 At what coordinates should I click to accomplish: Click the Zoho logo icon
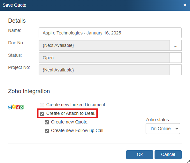(x=16, y=107)
